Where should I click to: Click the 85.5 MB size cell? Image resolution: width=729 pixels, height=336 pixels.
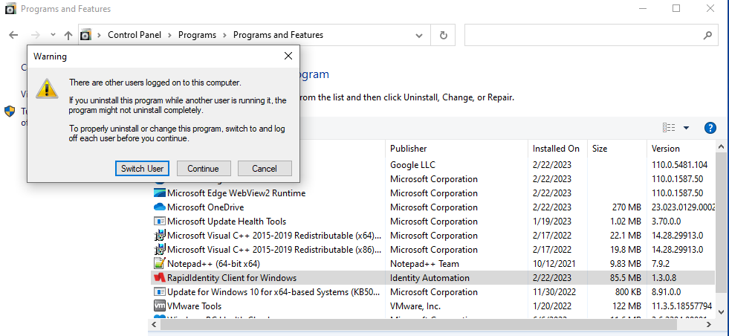pyautogui.click(x=626, y=278)
